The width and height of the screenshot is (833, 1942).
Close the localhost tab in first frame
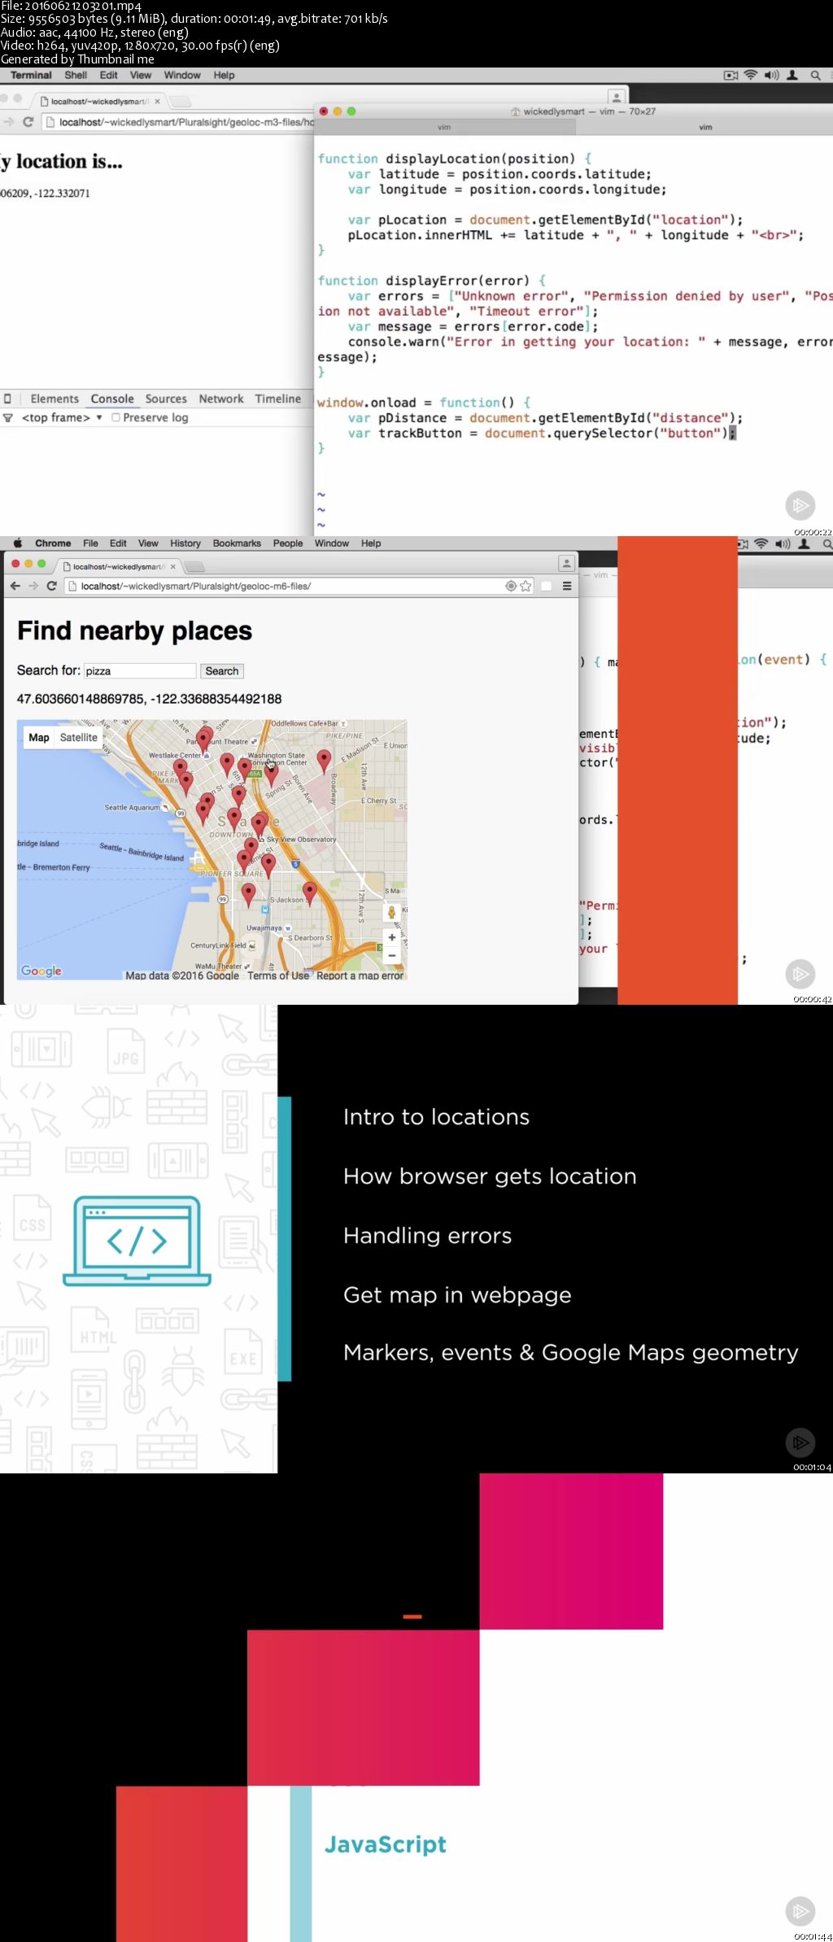[x=157, y=102]
